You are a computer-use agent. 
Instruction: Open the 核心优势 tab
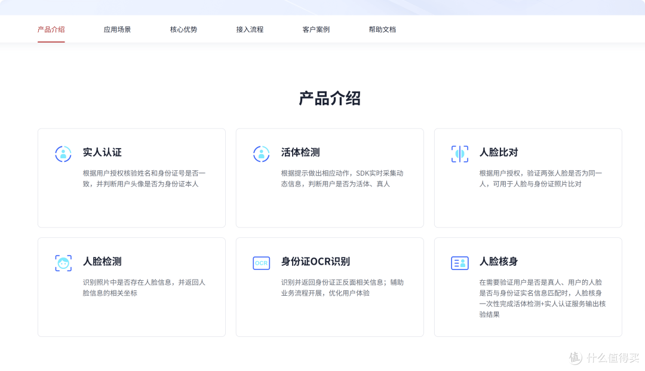point(183,30)
